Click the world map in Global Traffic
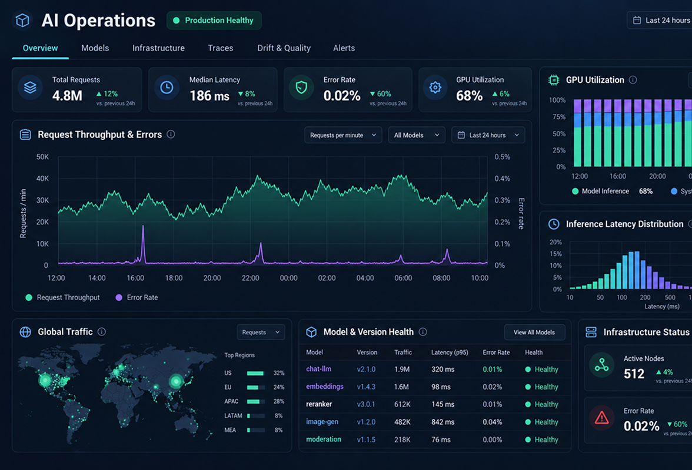This screenshot has height=470, width=692. pyautogui.click(x=117, y=394)
